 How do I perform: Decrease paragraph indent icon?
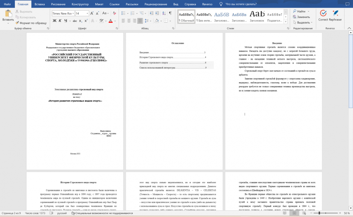(151, 13)
